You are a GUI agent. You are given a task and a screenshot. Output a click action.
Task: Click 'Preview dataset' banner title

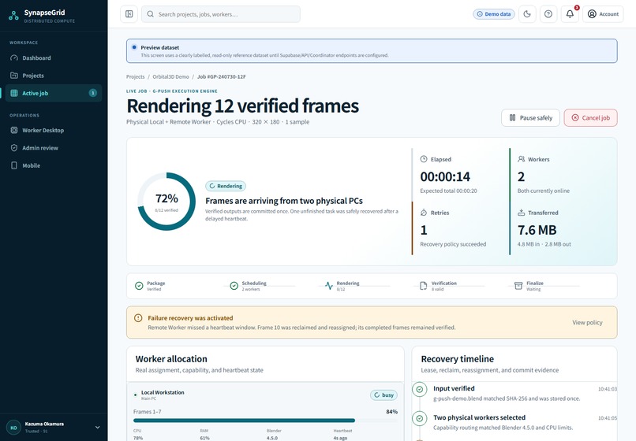click(x=160, y=47)
